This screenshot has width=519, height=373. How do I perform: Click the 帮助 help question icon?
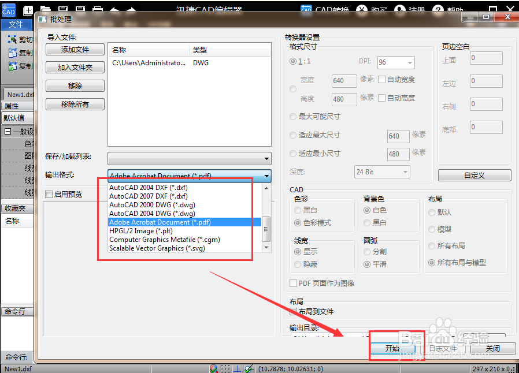click(x=438, y=9)
